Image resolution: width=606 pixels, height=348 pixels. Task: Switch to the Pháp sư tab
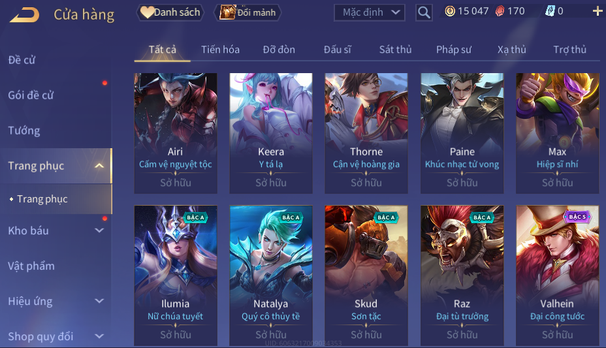pyautogui.click(x=454, y=50)
